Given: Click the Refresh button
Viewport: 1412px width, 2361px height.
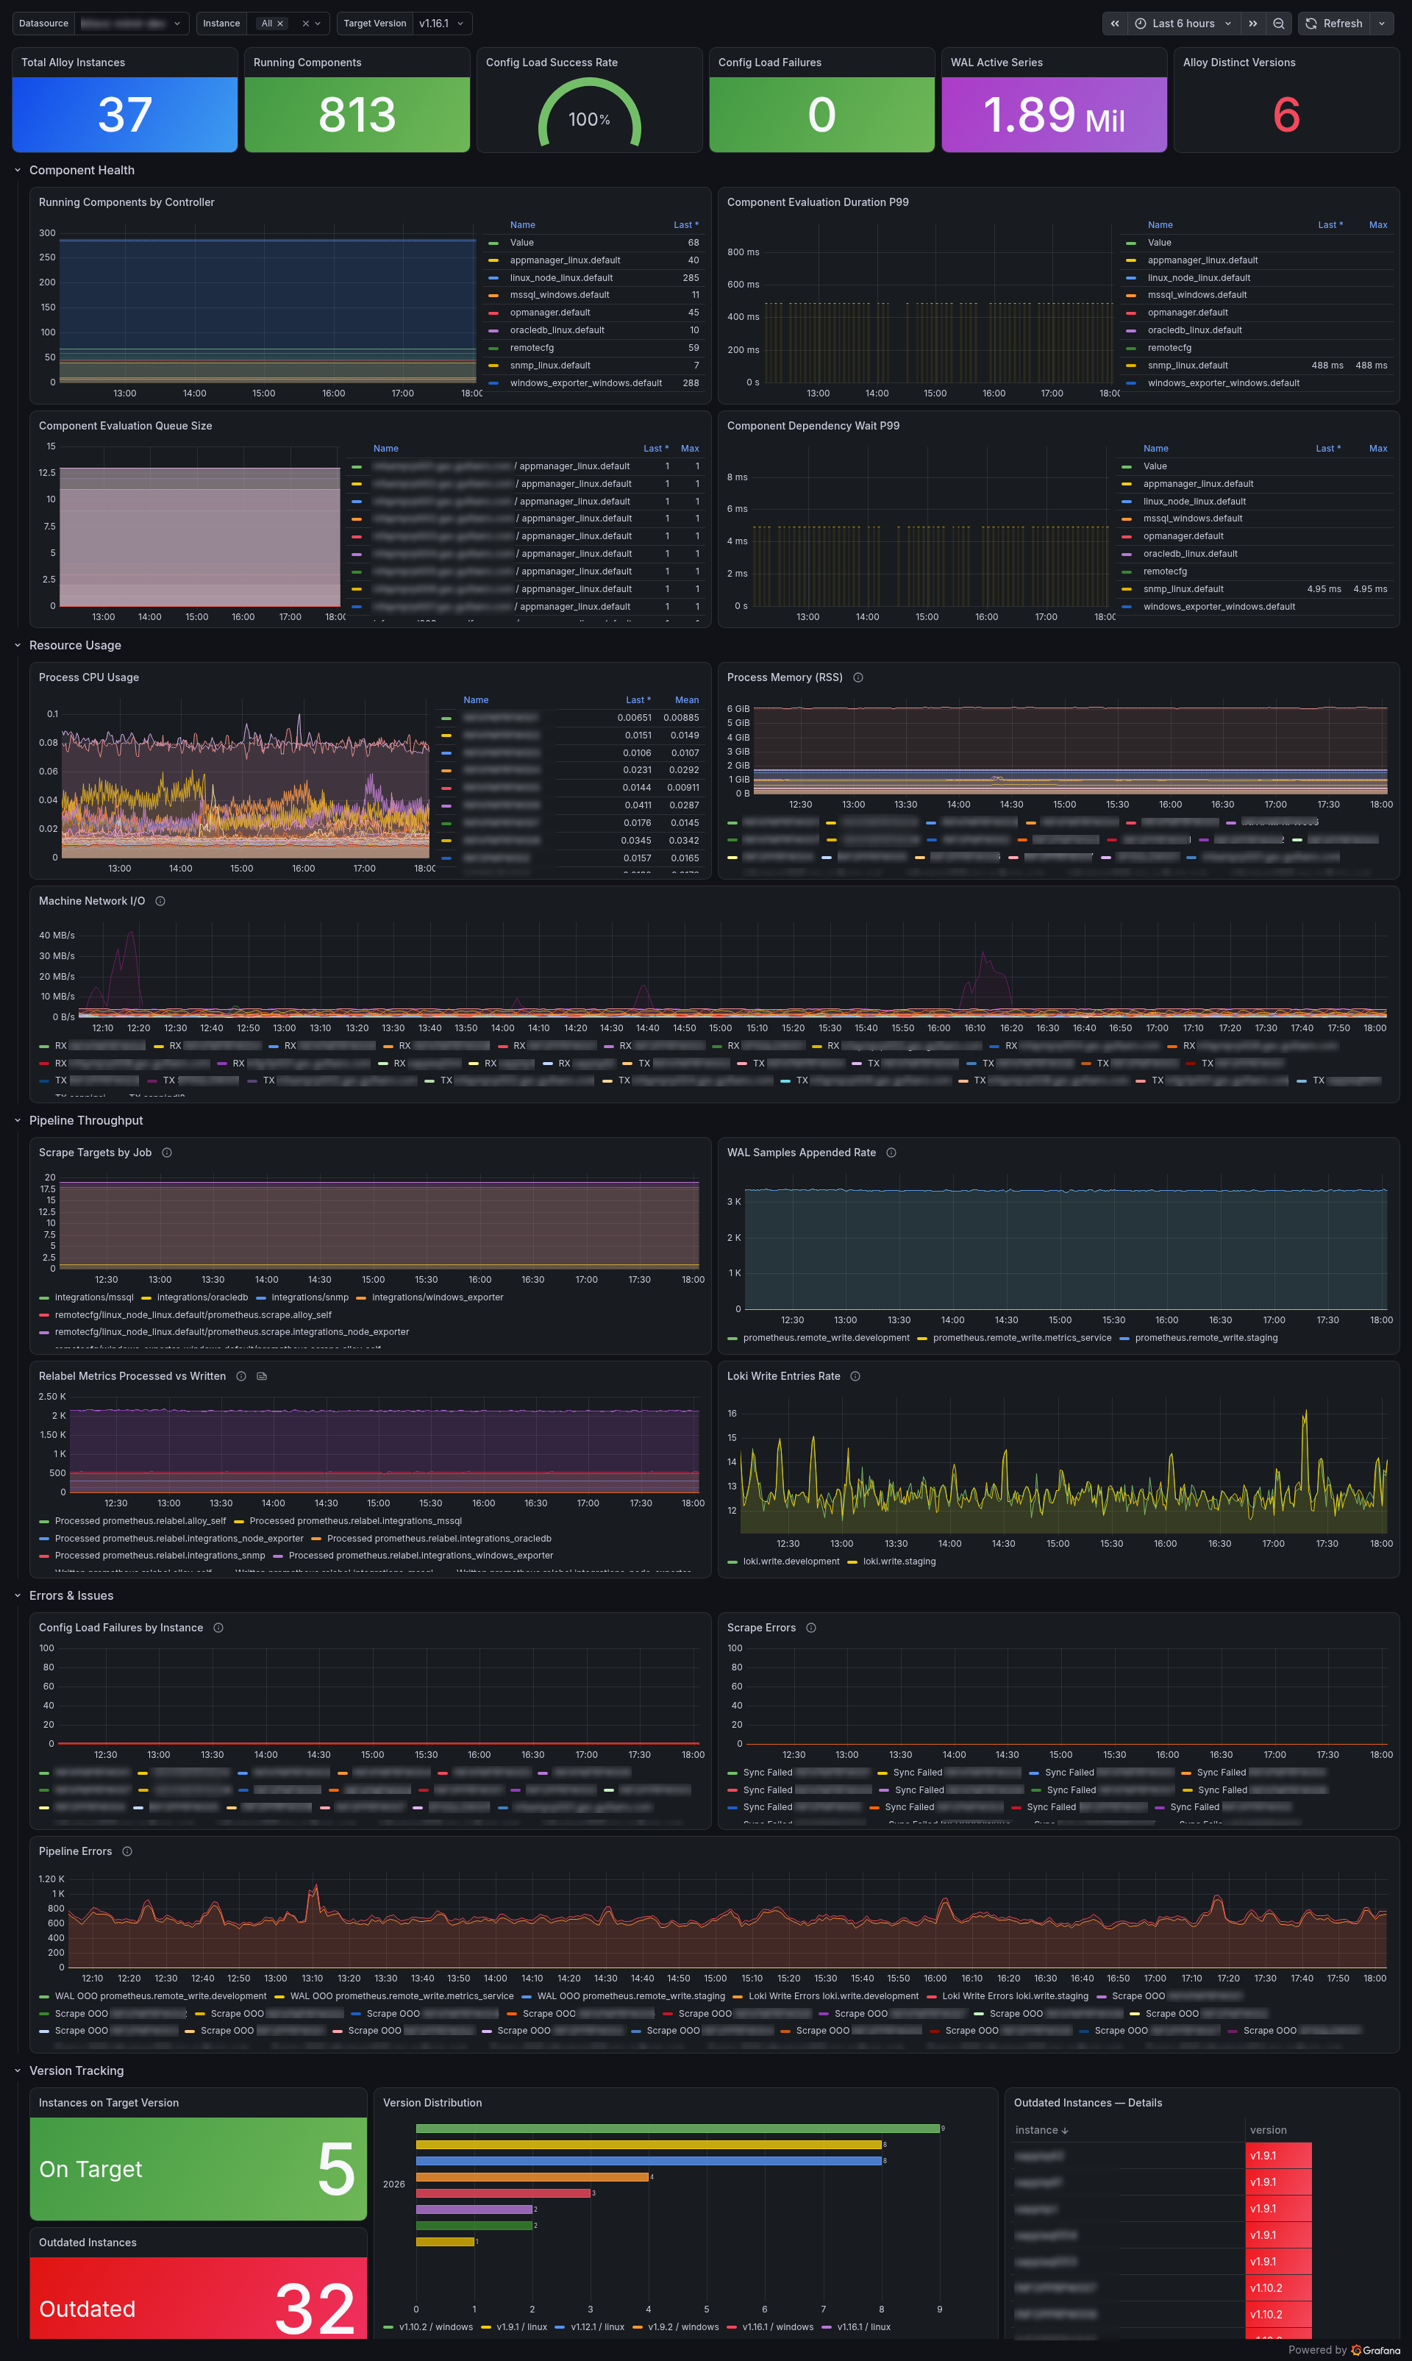Looking at the screenshot, I should point(1334,24).
